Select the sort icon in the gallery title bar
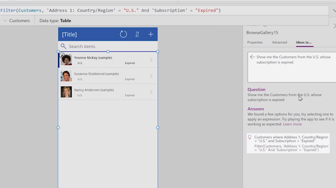The height and width of the screenshot is (188, 336). (137, 34)
